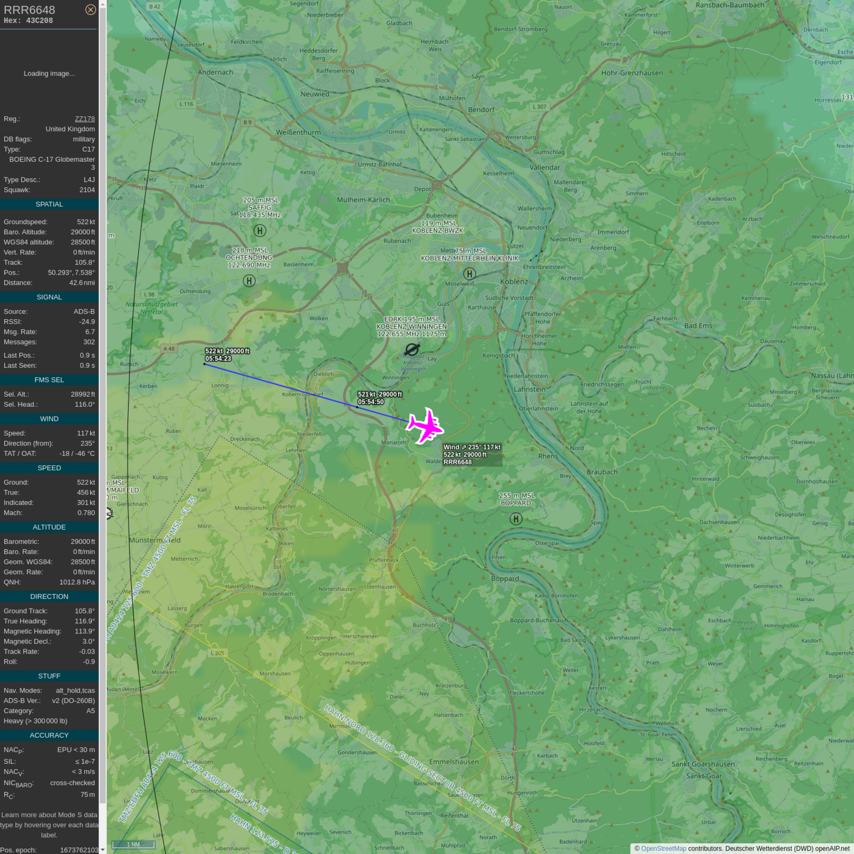Open the ZZ178 registration link
This screenshot has width=854, height=854.
click(x=85, y=119)
